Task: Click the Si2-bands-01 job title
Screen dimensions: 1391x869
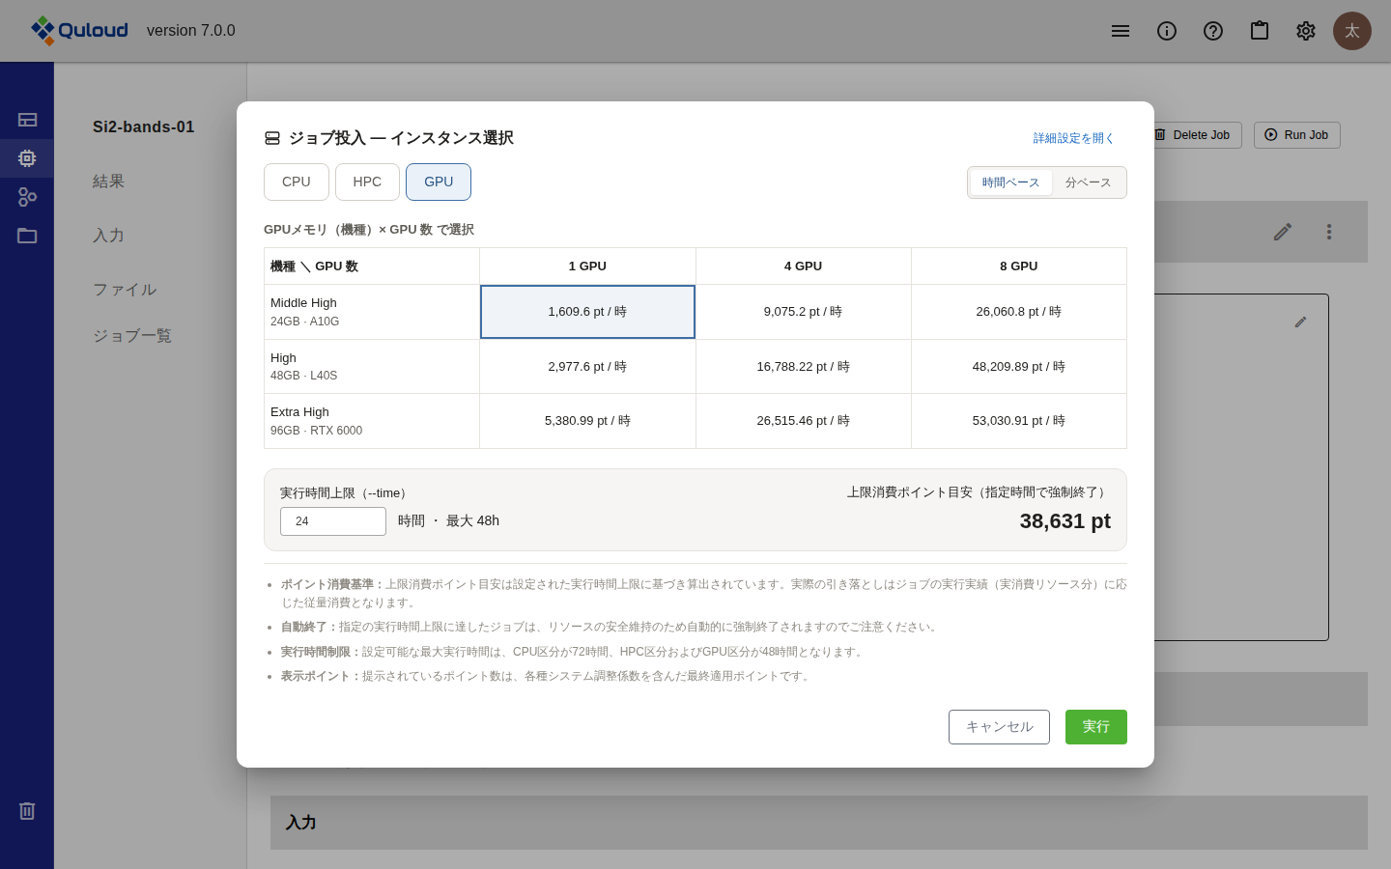Action: click(x=144, y=127)
